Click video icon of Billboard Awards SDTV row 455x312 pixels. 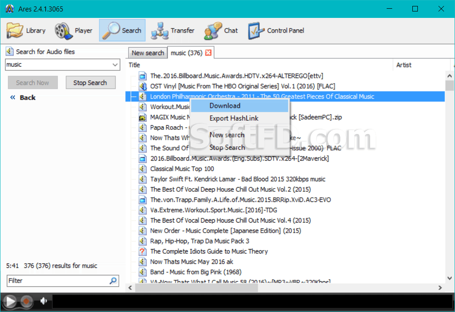coord(143,158)
